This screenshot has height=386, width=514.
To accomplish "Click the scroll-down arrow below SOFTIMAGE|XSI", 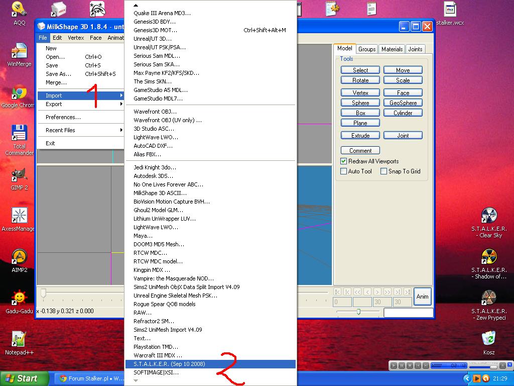I will click(x=136, y=381).
